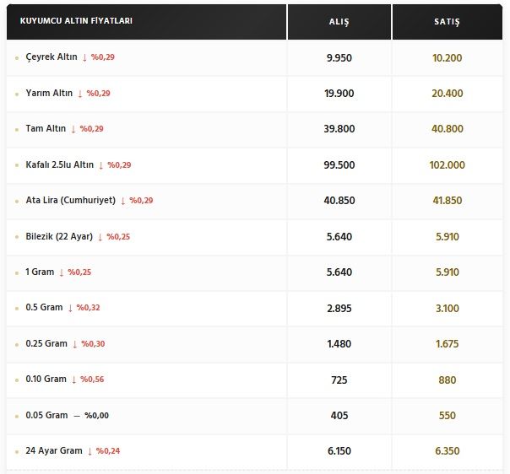Viewport: 510px width, 474px height.
Task: Click the bullet dot before Yarım Altın
Action: [17, 94]
